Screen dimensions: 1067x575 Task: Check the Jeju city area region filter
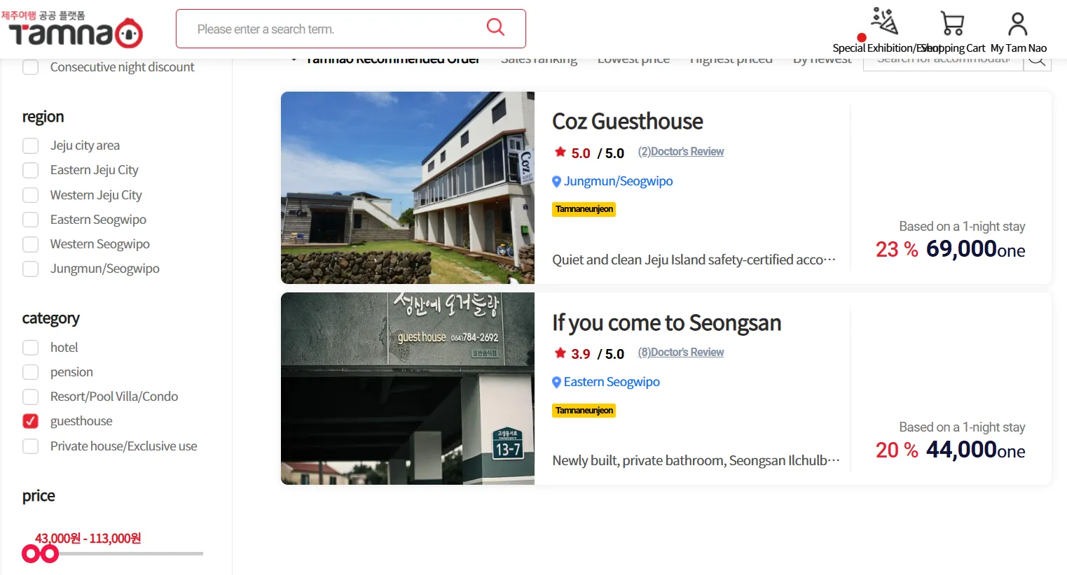31,145
